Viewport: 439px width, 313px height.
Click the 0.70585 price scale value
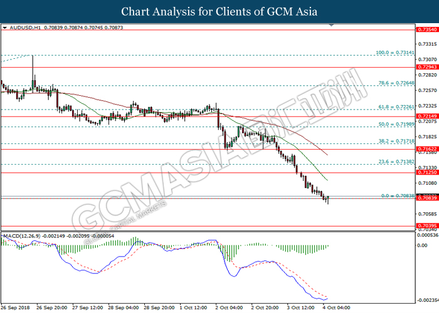pyautogui.click(x=428, y=214)
